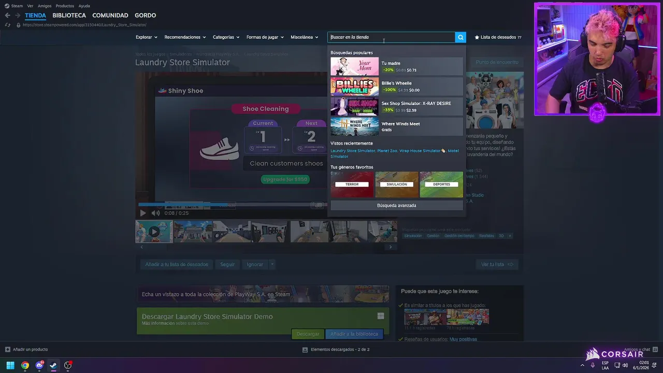663x373 pixels.
Task: Click the Simulación tag
Action: (413, 236)
